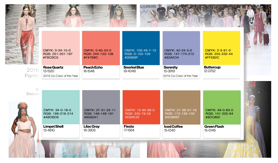Open the runway photo with red satin skirt
Image resolution: width=278 pixels, height=163 pixels.
(x=22, y=34)
